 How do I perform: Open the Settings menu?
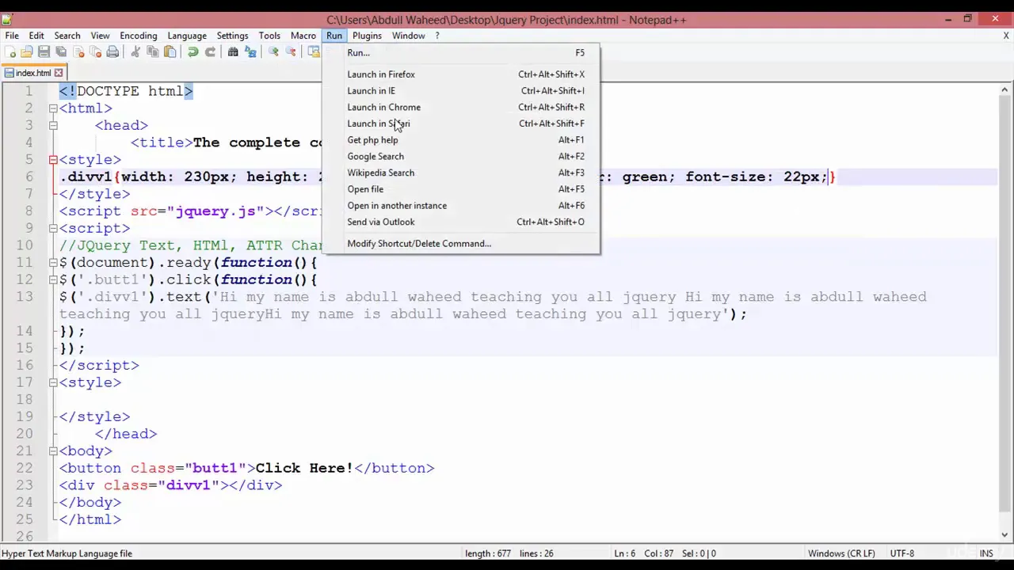(x=232, y=36)
